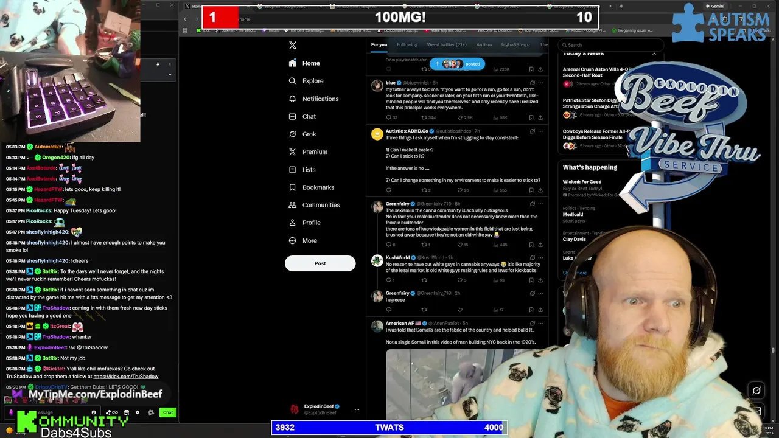Click the X logo in the sidebar
Screen dimensions: 779x438
293,46
